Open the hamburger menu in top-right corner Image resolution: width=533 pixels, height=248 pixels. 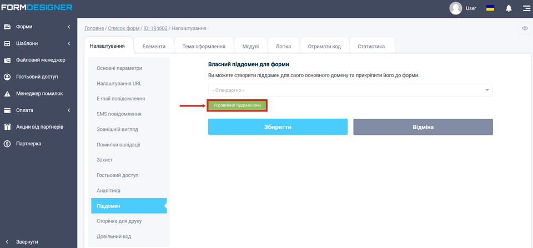[x=526, y=8]
